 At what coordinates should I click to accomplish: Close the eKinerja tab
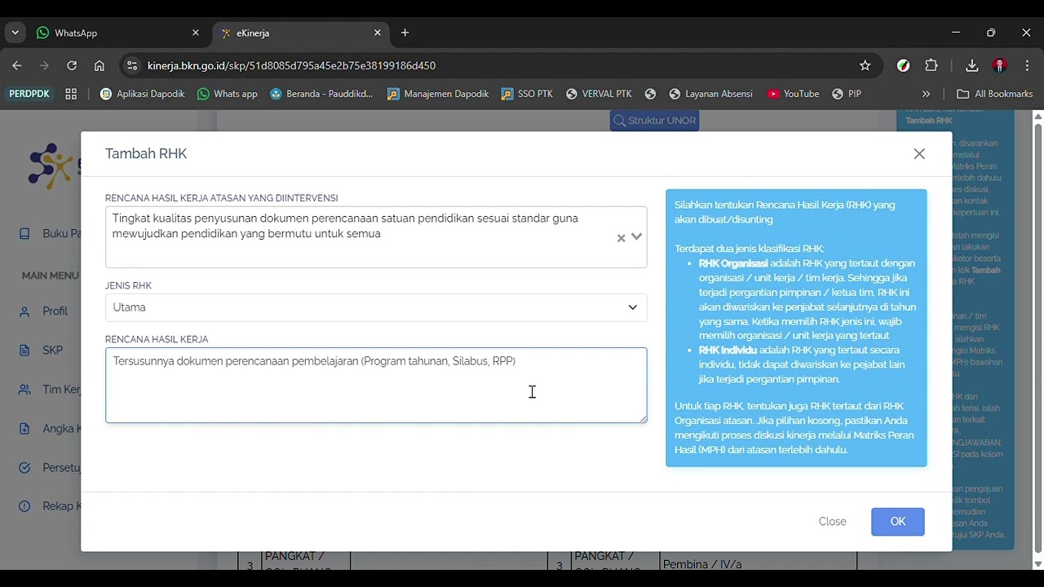377,33
